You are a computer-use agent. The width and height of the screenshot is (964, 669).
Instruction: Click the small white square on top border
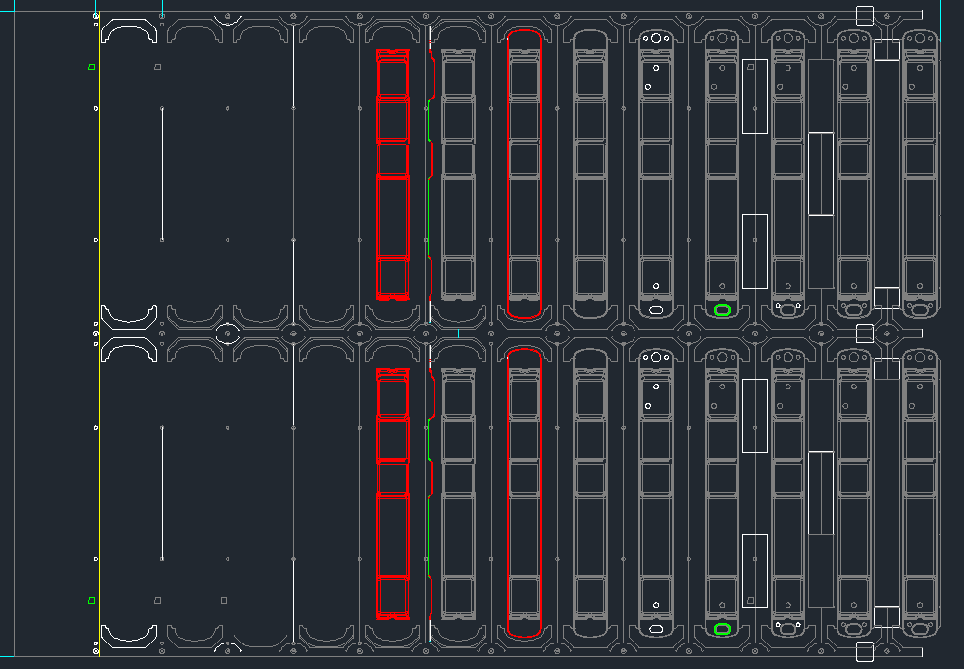point(864,15)
